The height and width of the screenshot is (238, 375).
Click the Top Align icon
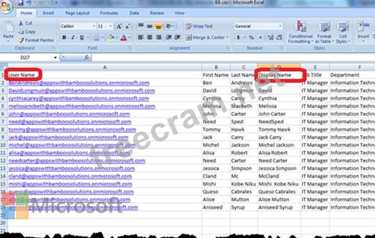coord(141,26)
